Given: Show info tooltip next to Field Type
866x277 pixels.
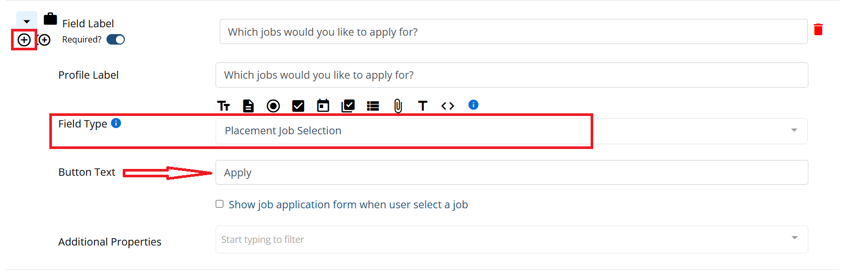Looking at the screenshot, I should coord(116,123).
